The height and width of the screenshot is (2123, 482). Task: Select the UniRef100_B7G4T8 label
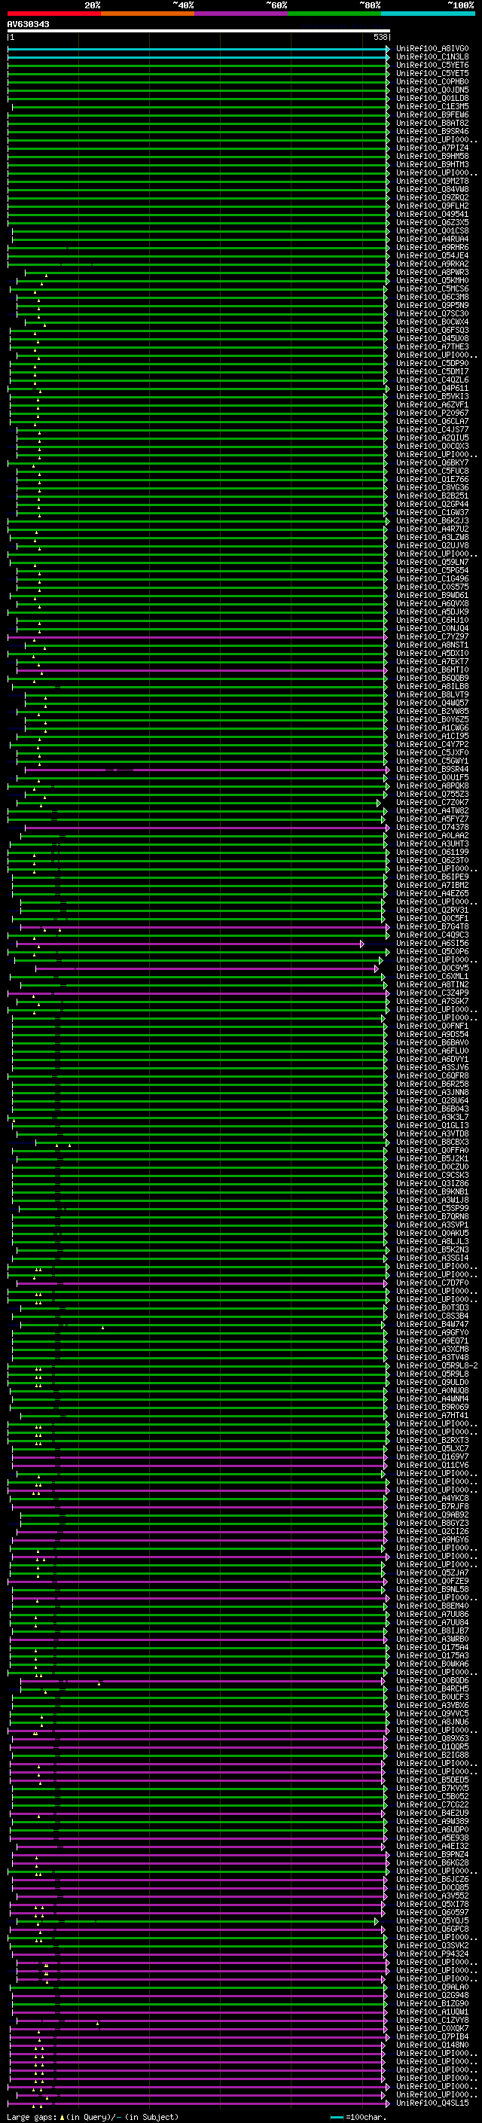[x=432, y=927]
